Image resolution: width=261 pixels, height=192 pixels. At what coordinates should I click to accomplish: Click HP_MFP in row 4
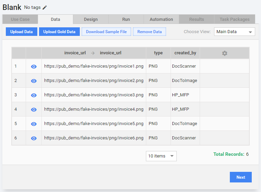click(x=181, y=109)
